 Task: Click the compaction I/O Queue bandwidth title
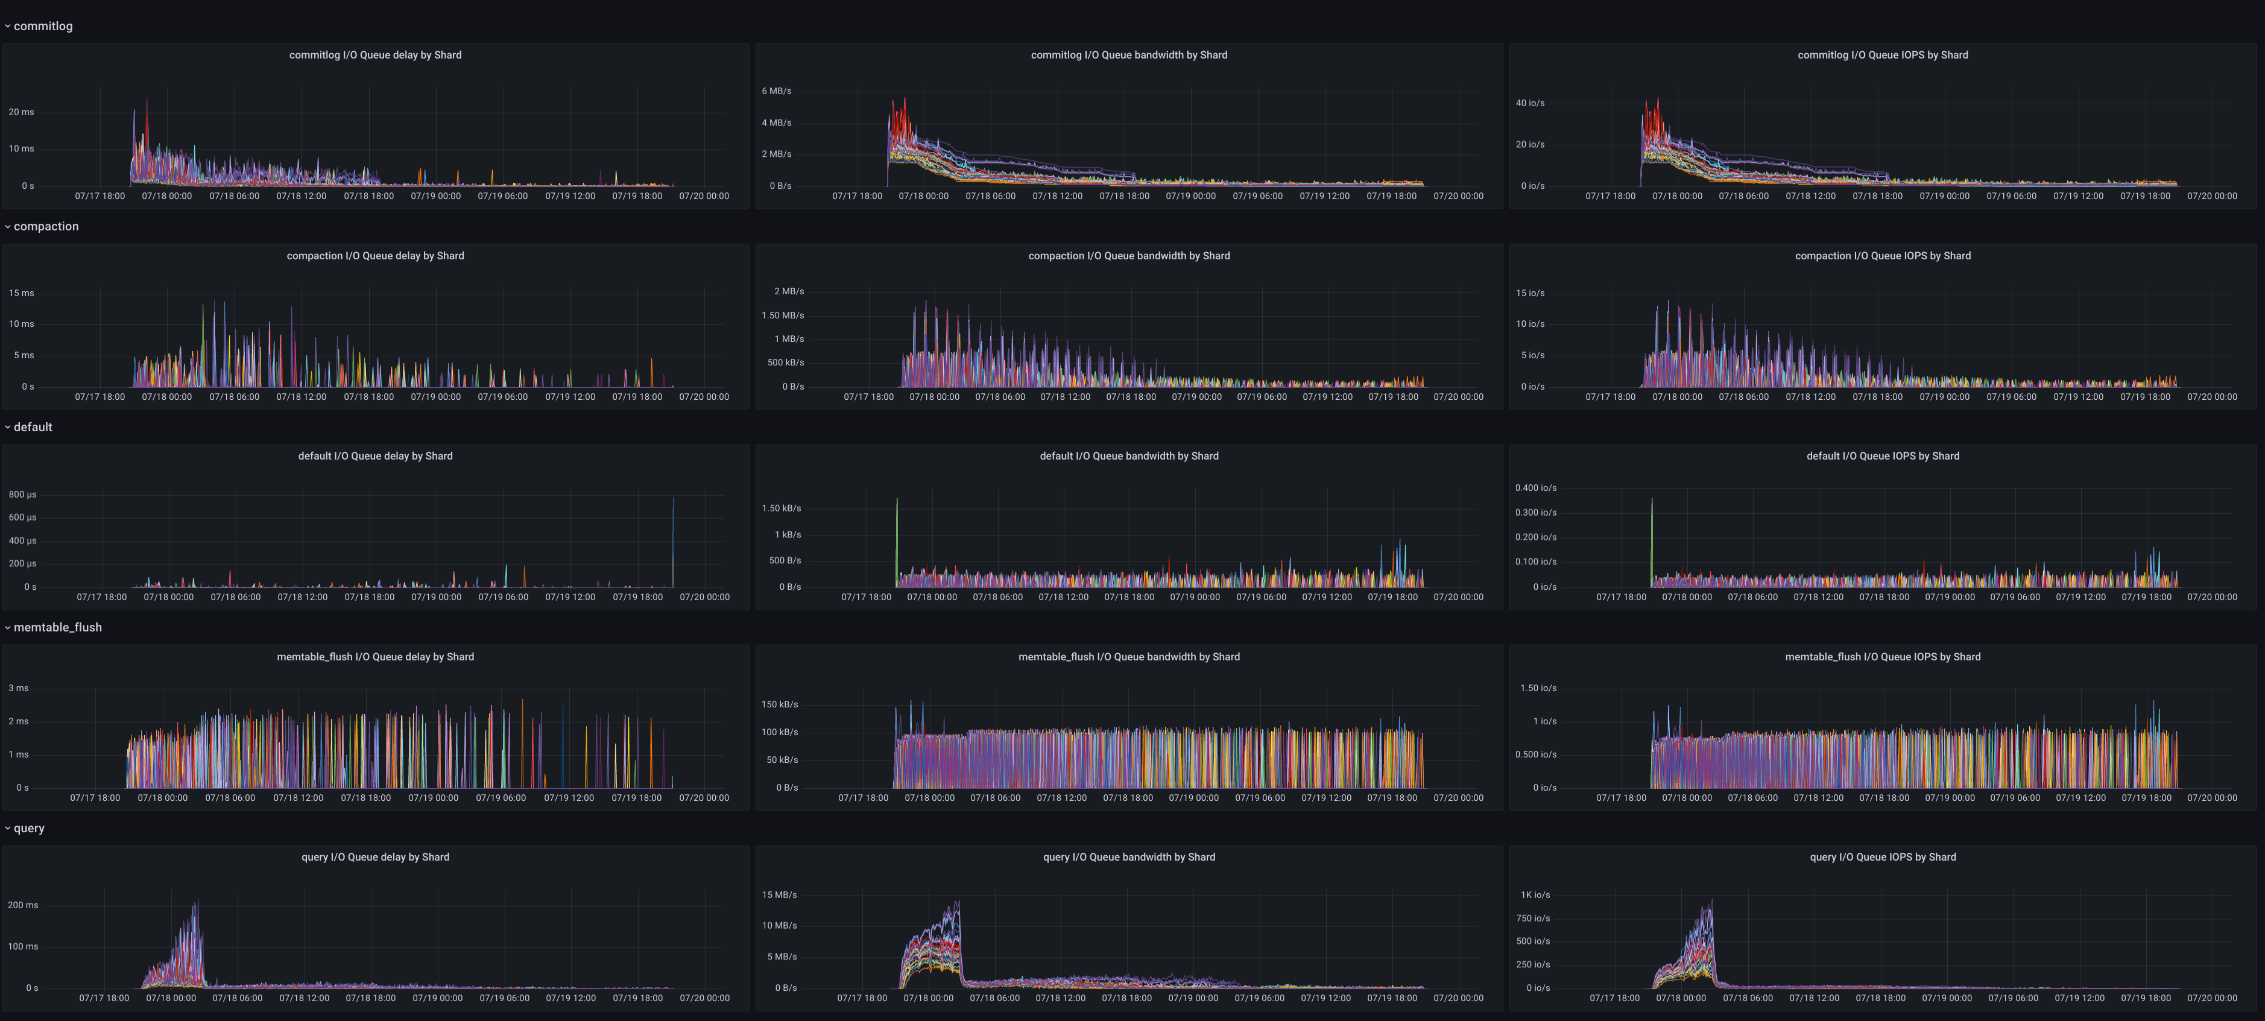coord(1128,255)
